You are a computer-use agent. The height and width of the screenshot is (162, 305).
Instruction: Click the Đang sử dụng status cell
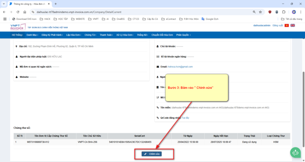pyautogui.click(x=249, y=142)
